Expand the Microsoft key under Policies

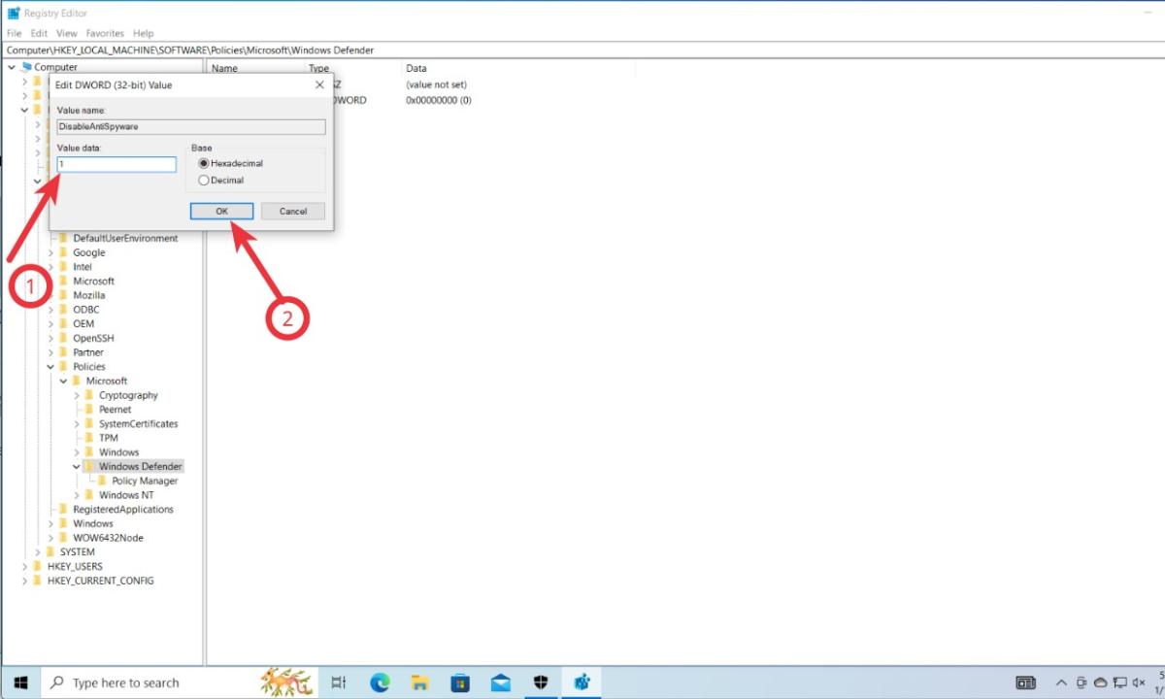pos(64,381)
